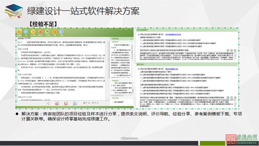
Task: Open 用户管理 user icon in toolbar
Action: [x=33, y=31]
